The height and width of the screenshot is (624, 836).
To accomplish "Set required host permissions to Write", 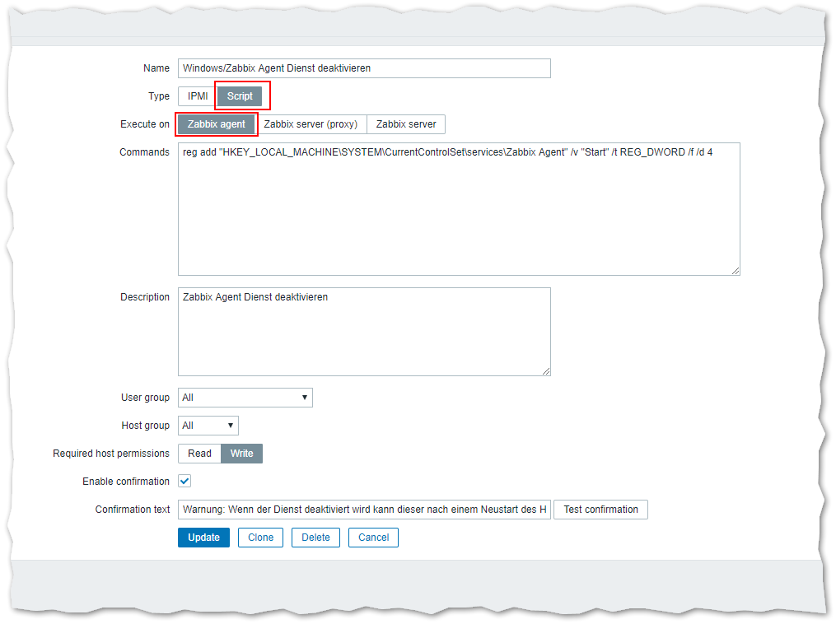I will (x=242, y=454).
